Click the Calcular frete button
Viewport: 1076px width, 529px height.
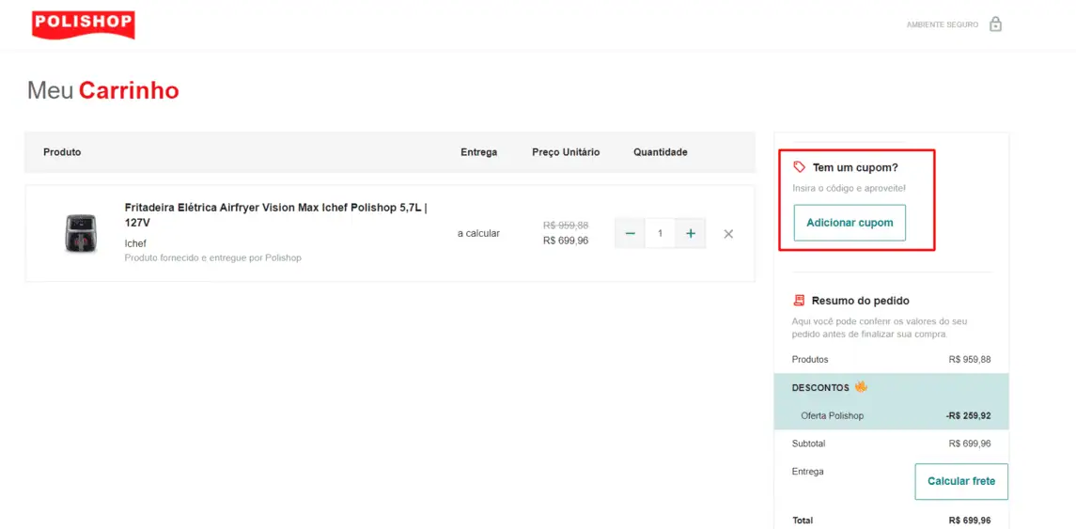click(960, 482)
